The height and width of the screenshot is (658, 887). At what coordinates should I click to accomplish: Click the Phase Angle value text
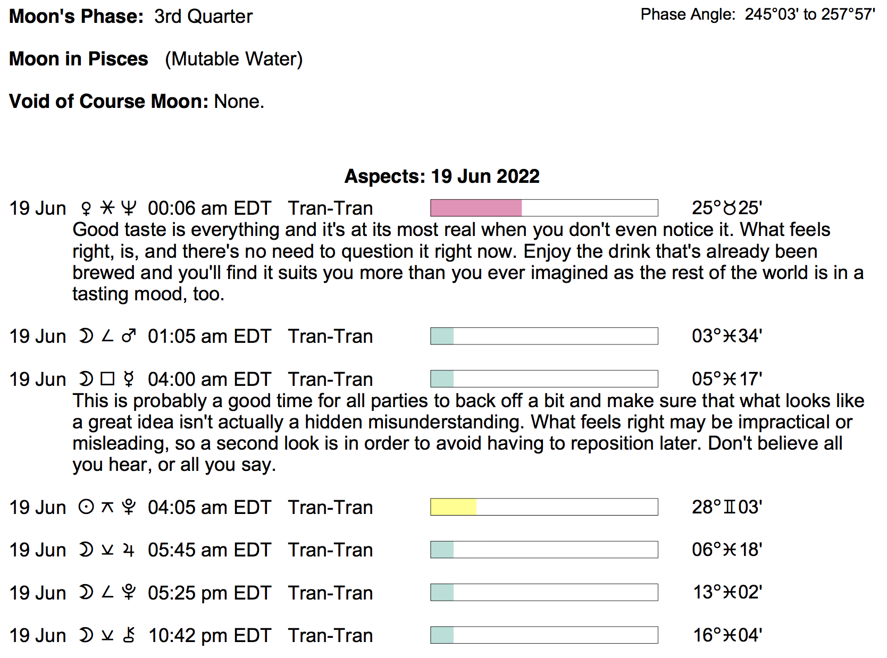click(809, 14)
